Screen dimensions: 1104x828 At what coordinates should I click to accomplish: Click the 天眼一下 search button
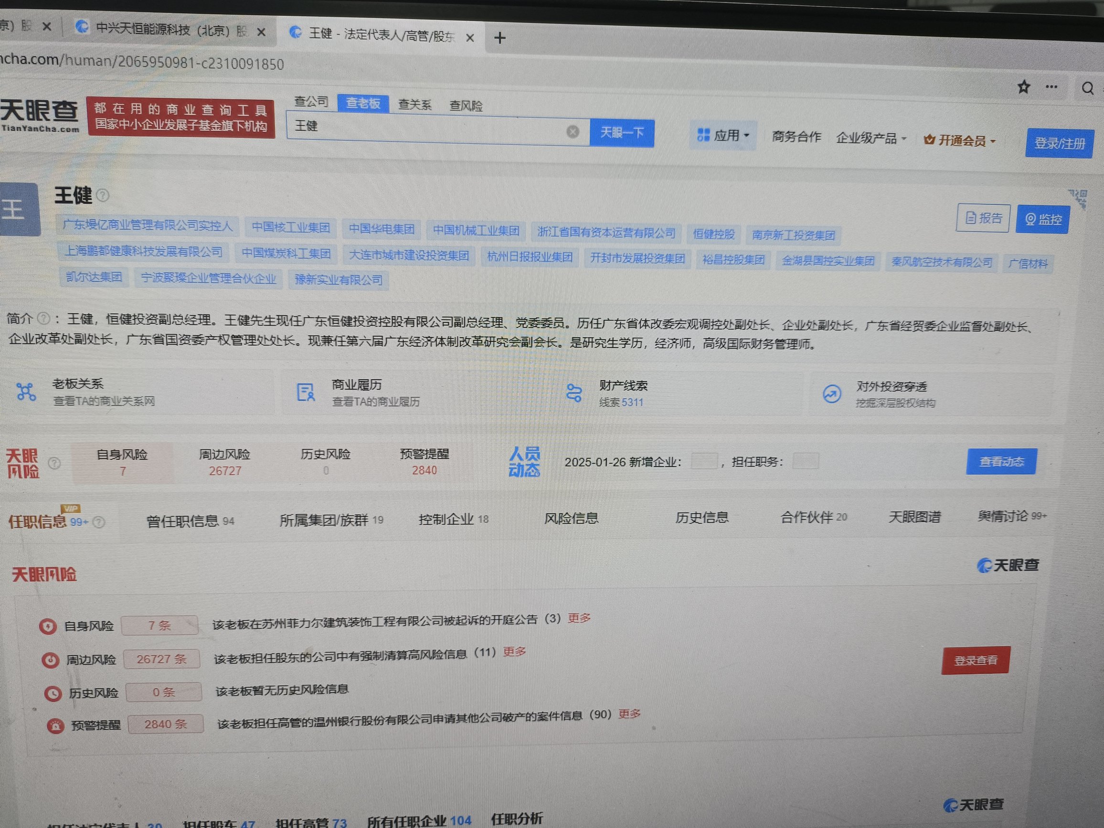(622, 133)
